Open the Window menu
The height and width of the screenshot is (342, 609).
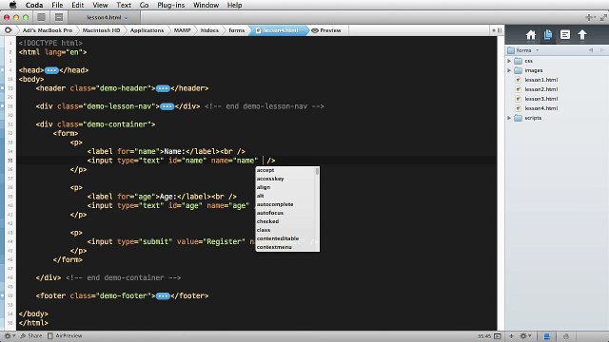tap(206, 5)
